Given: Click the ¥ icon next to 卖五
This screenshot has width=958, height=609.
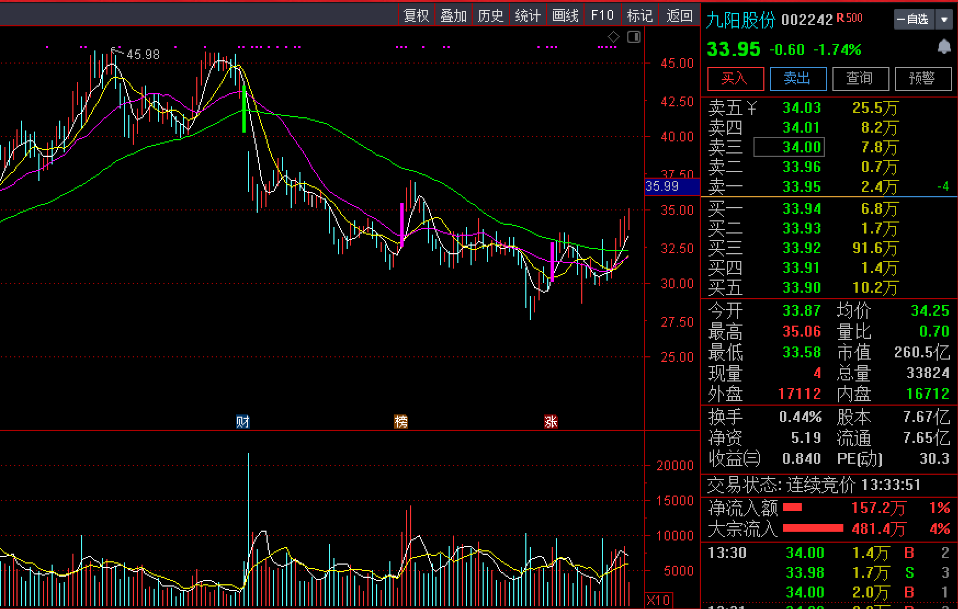Looking at the screenshot, I should click(x=752, y=107).
